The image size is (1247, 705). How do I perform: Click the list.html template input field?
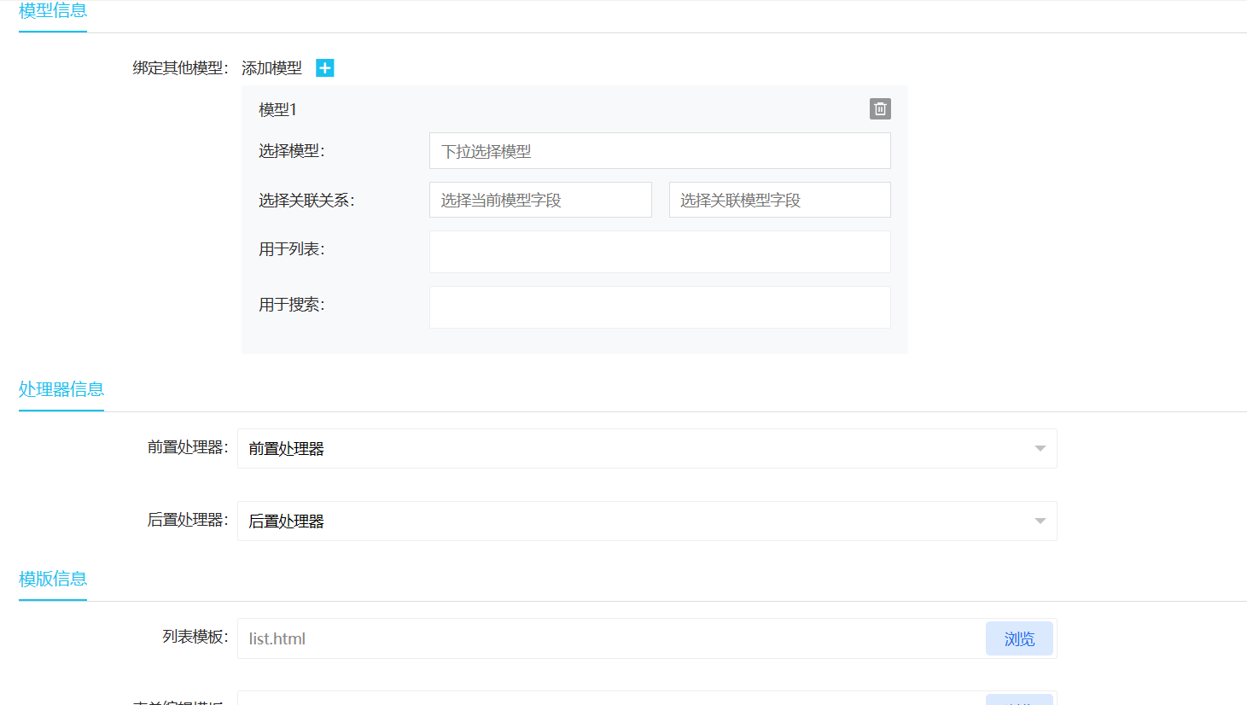click(610, 638)
